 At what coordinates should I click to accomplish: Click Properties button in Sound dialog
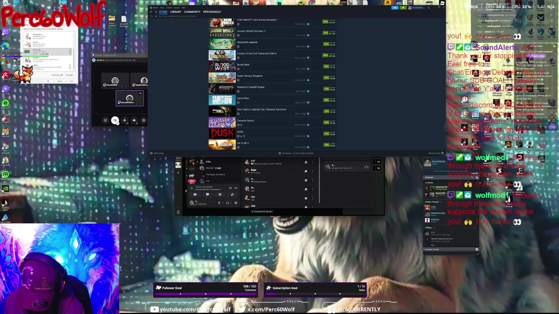click(69, 75)
